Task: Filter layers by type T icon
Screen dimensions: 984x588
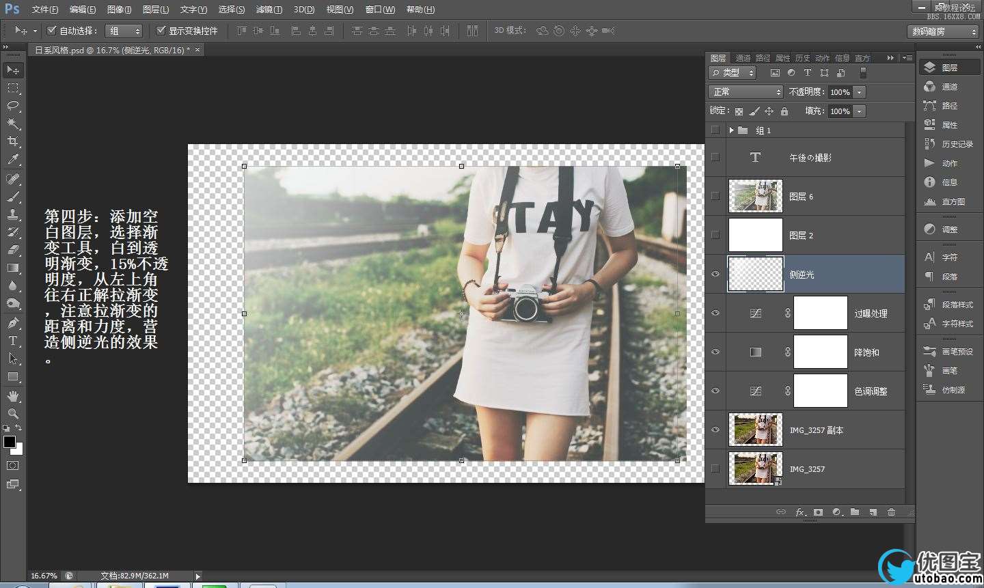Action: [x=808, y=72]
